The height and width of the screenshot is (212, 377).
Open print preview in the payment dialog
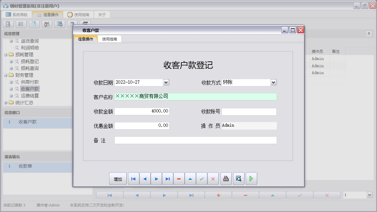pyautogui.click(x=238, y=178)
